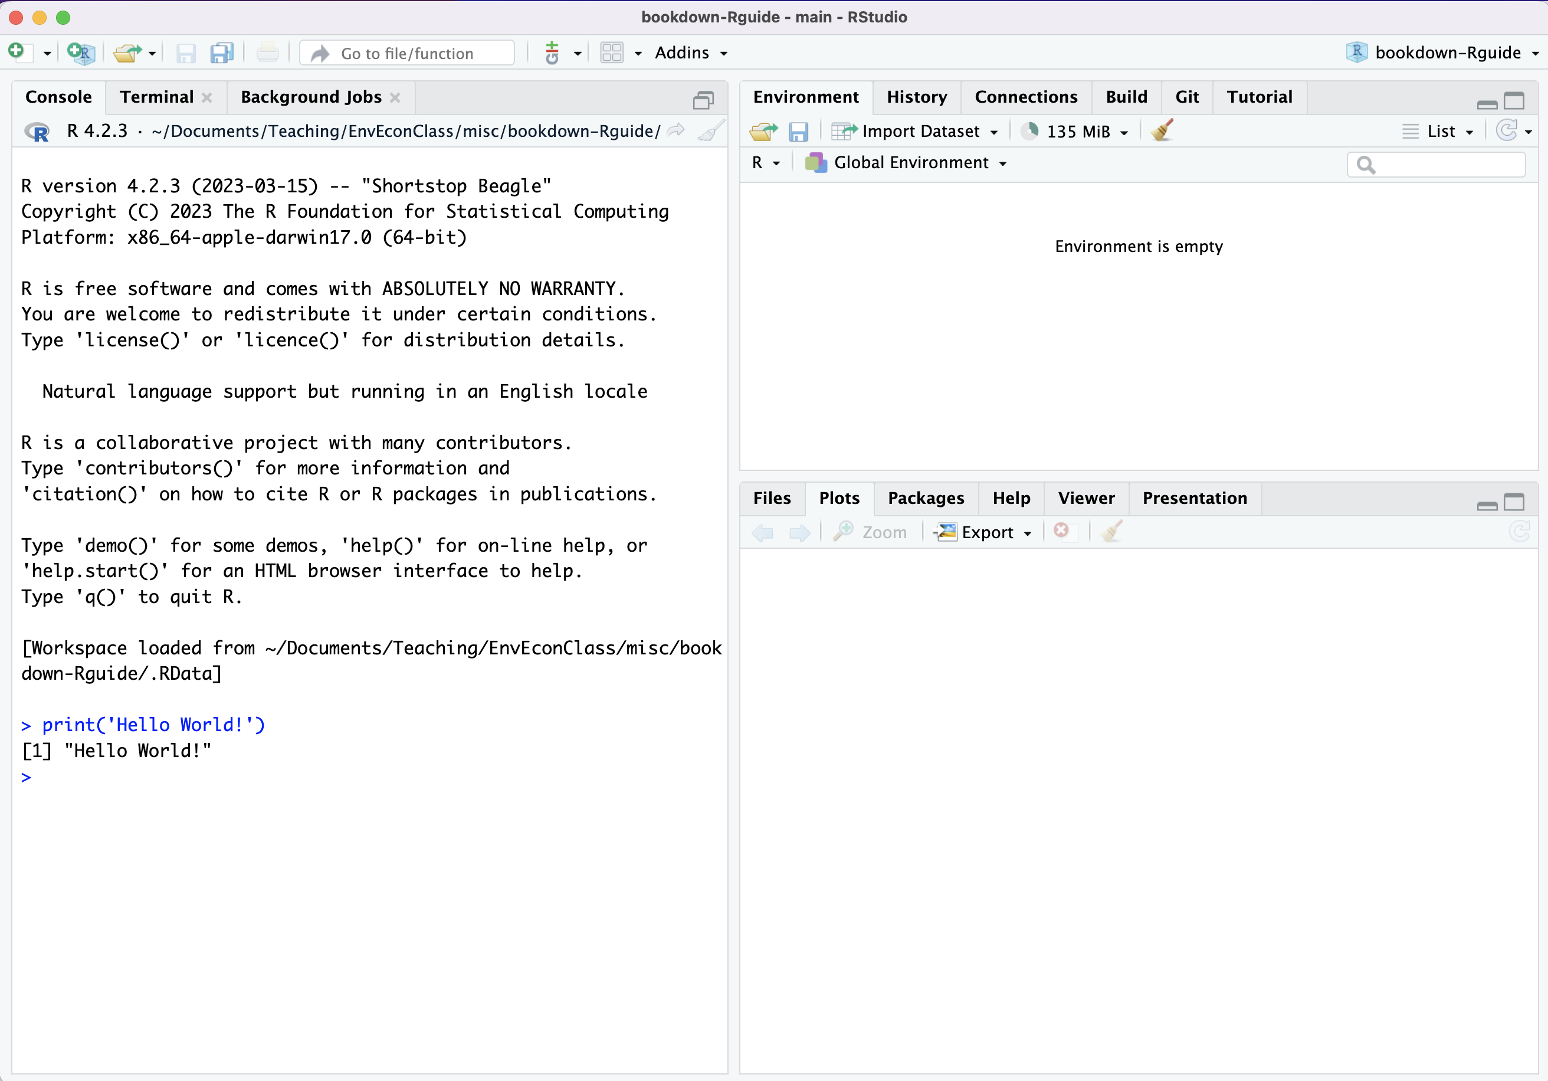Click the Go to file/function field
This screenshot has height=1081, width=1548.
point(407,53)
